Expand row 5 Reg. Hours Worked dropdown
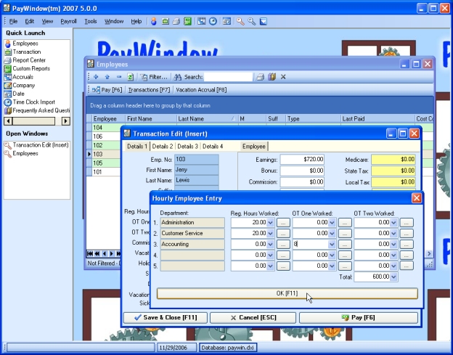 270,266
